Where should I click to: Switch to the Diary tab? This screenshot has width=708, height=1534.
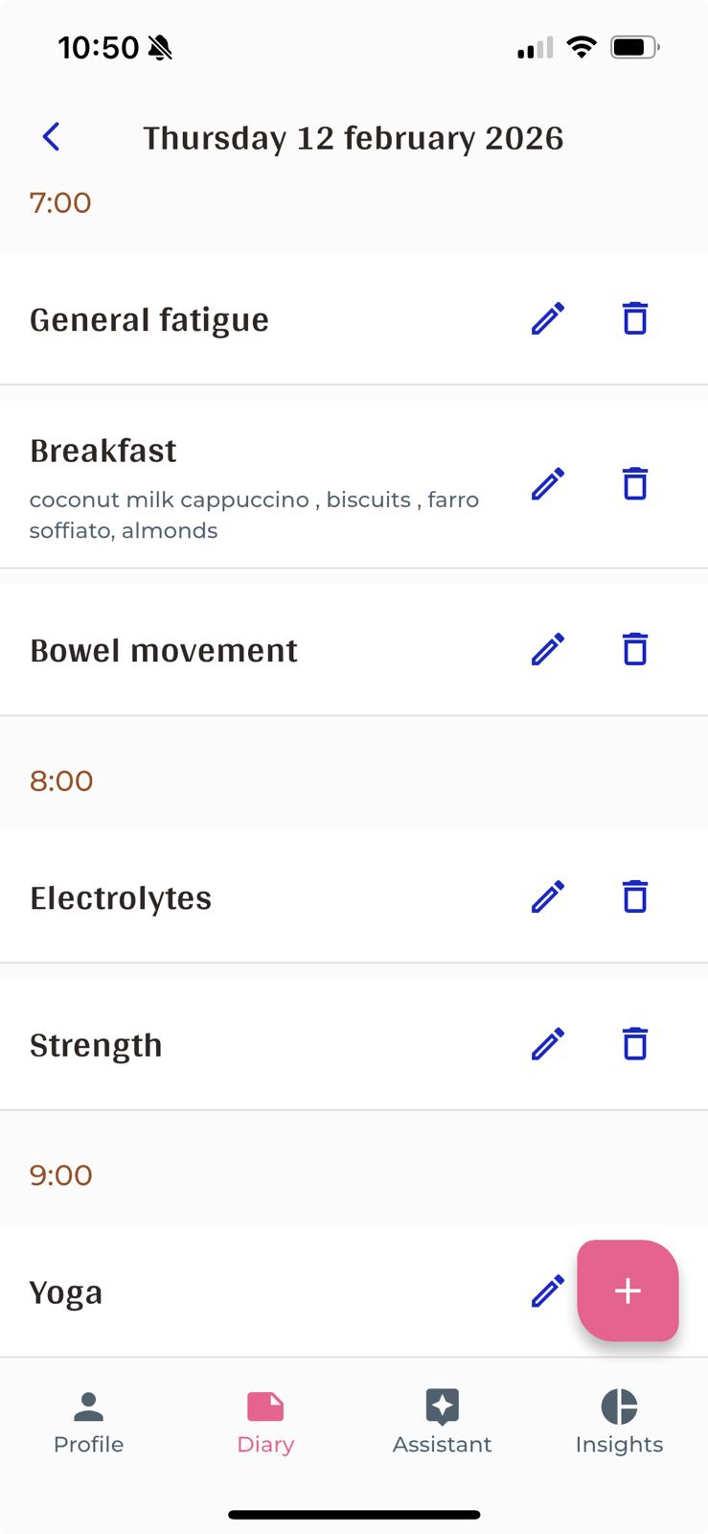tap(265, 1423)
